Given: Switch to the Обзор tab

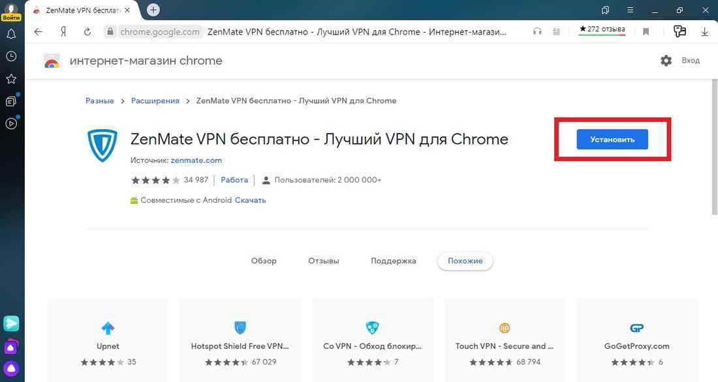Looking at the screenshot, I should click(x=264, y=261).
